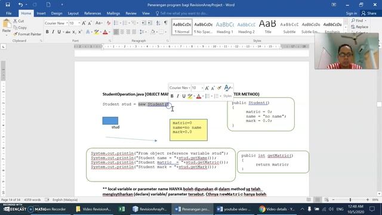Image resolution: width=382 pixels, height=215 pixels.
Task: Apply the Heading 1 style
Action: pyautogui.click(x=225, y=27)
